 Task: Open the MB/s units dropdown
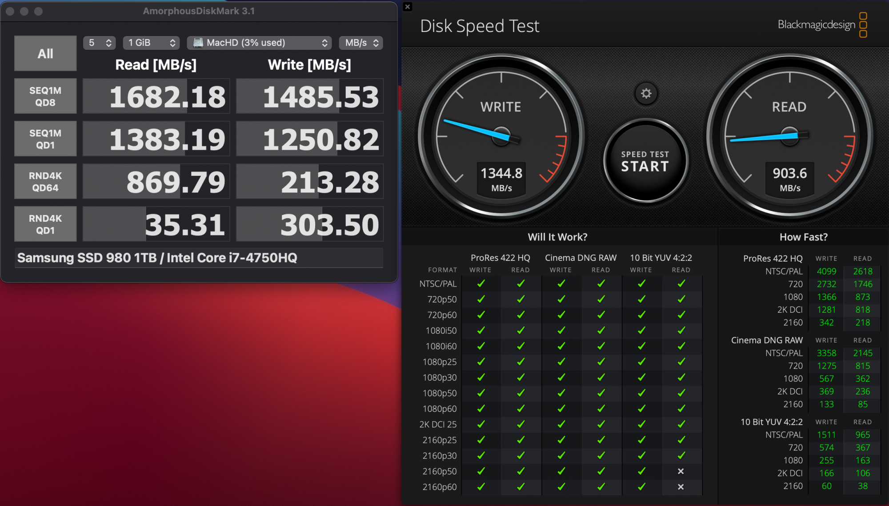tap(361, 43)
